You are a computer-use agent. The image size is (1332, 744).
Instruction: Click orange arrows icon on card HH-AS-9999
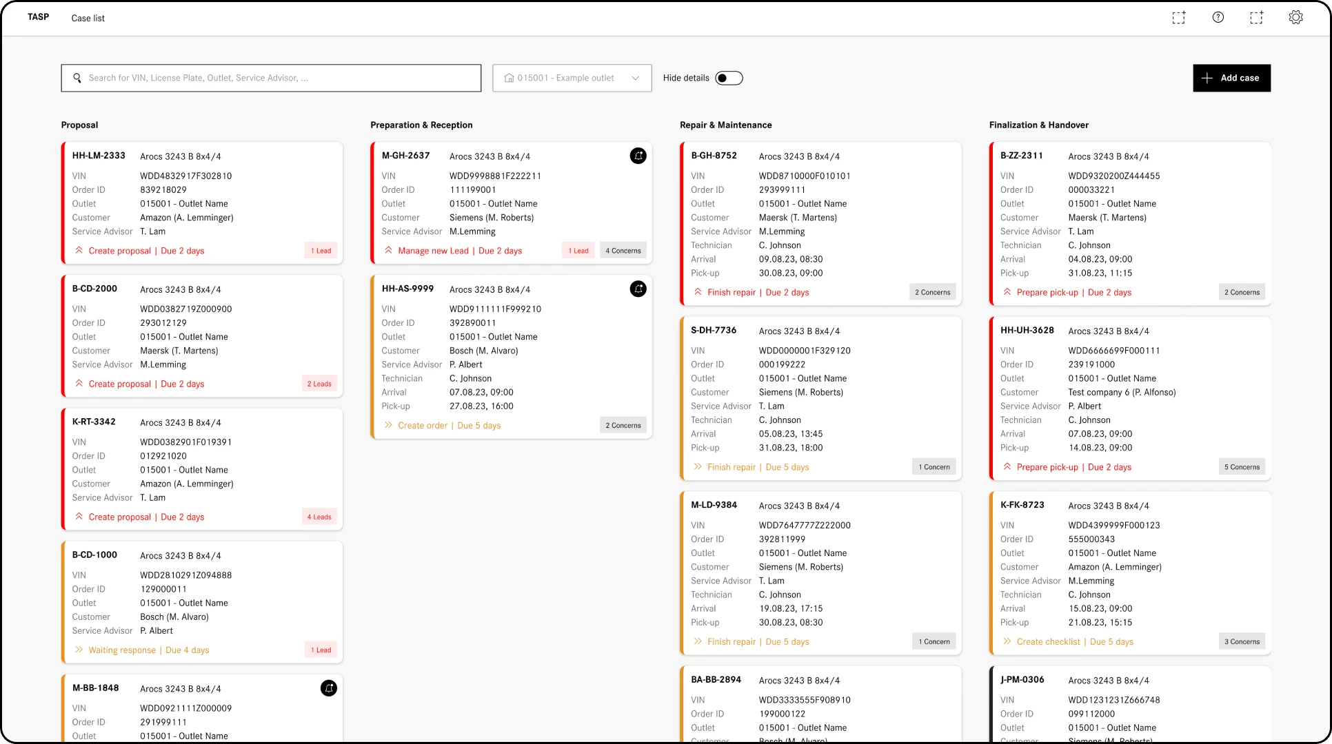(x=388, y=425)
